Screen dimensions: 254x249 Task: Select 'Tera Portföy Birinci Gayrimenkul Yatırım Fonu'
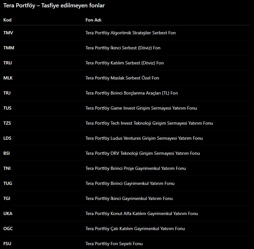point(130,183)
